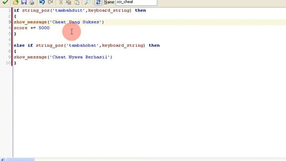286x161 pixels.
Task: Click 'Cheat Nyawa Berhasil' text on line 9
Action: [x=80, y=57]
